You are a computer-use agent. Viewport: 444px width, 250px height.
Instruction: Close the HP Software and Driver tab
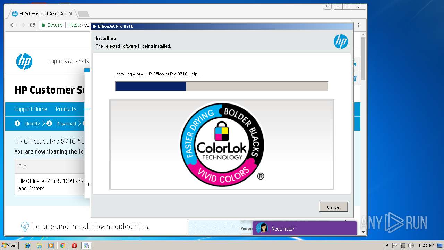coord(71,14)
